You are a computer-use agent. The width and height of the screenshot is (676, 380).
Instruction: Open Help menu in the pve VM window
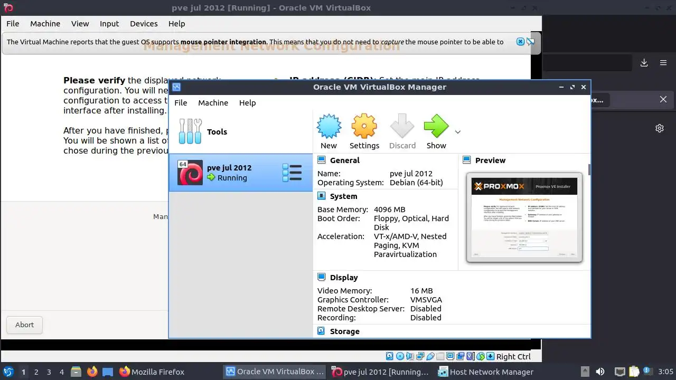click(176, 23)
